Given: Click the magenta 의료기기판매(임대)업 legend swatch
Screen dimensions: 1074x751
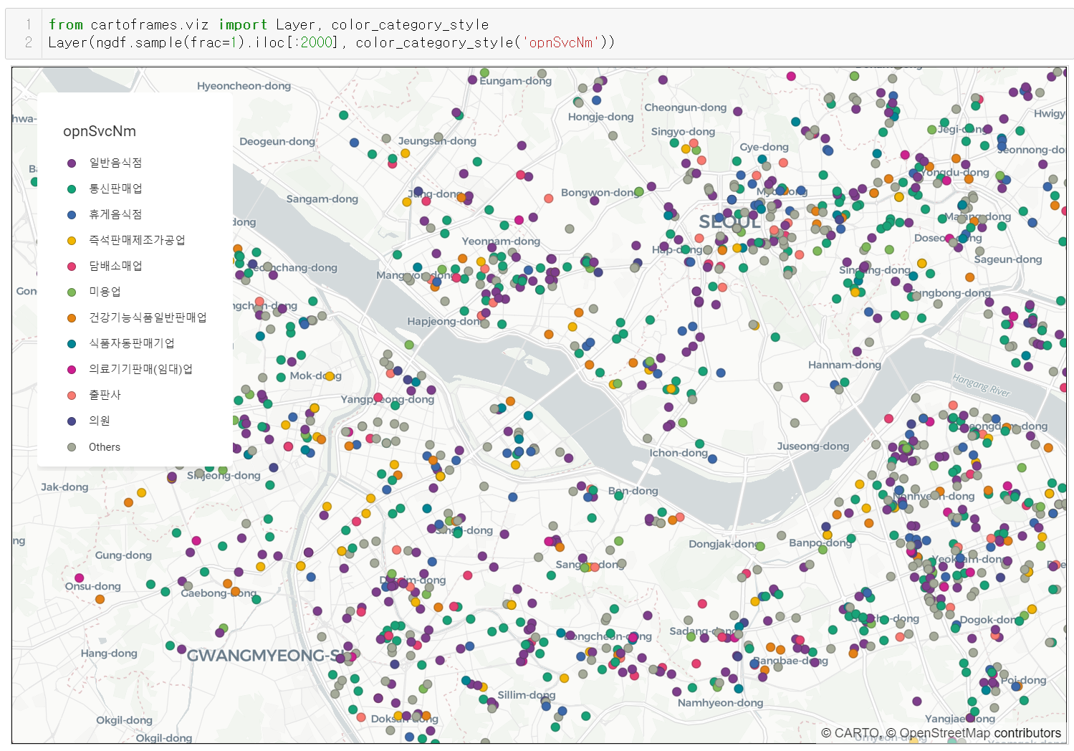Looking at the screenshot, I should 72,370.
